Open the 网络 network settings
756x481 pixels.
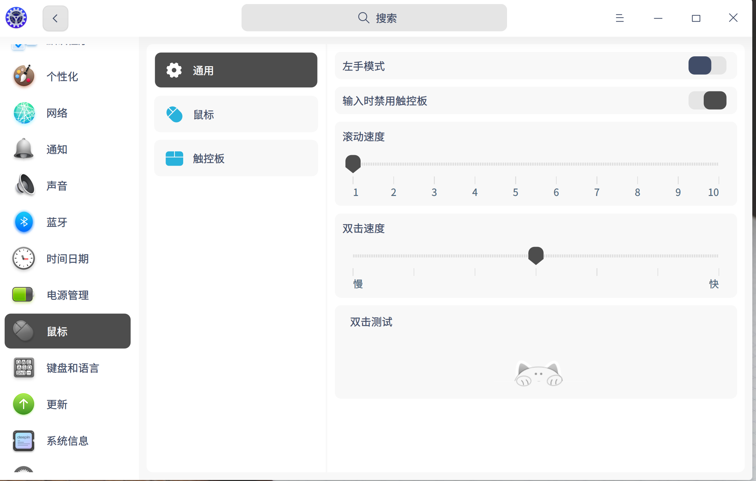(57, 113)
